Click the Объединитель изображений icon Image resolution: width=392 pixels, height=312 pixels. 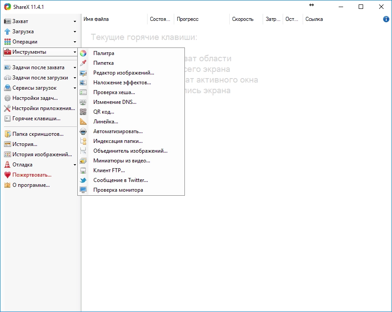pos(83,151)
